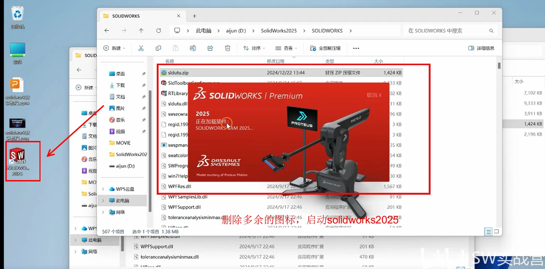Sort by the 名称 column header
Image resolution: width=545 pixels, height=269 pixels.
(x=170, y=61)
